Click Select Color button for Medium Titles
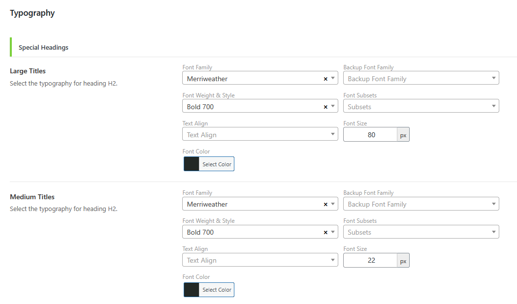Screen dimensions: 517x304 pyautogui.click(x=217, y=290)
